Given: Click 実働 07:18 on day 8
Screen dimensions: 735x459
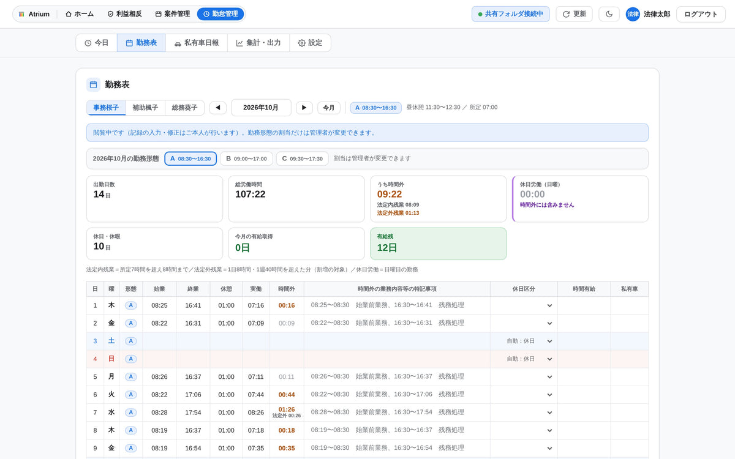Looking at the screenshot, I should pos(256,430).
